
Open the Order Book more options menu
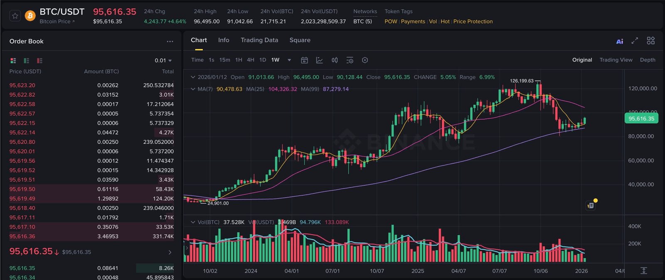tap(170, 42)
